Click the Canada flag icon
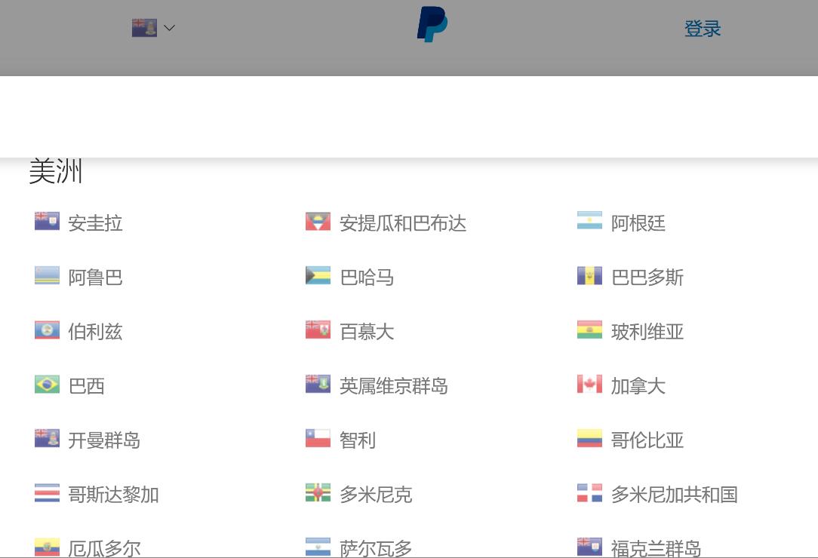Viewport: 818px width, 558px height. (589, 385)
